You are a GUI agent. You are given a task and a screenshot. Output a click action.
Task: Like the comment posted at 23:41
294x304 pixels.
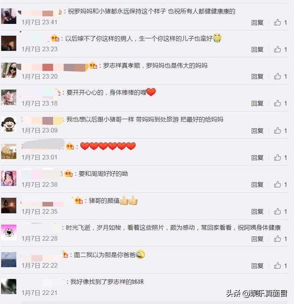277,23
